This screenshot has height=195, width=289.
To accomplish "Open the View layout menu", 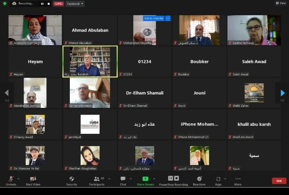I will tap(280, 3).
